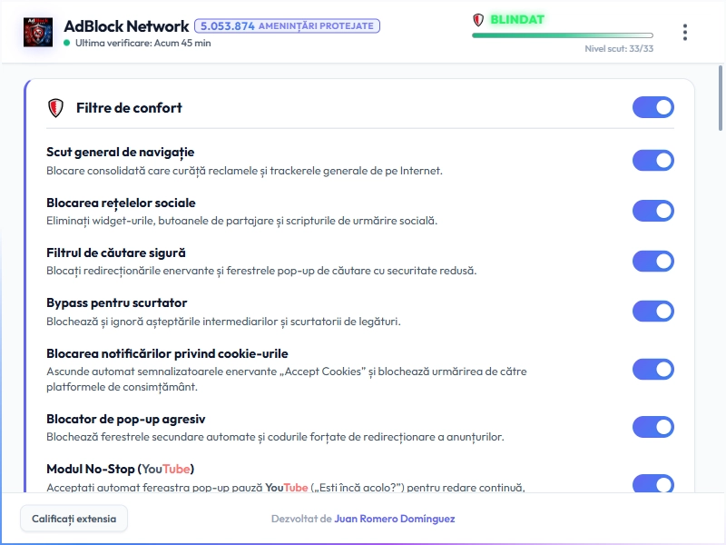Click the Calificați extensia button
This screenshot has width=726, height=545.
(74, 519)
